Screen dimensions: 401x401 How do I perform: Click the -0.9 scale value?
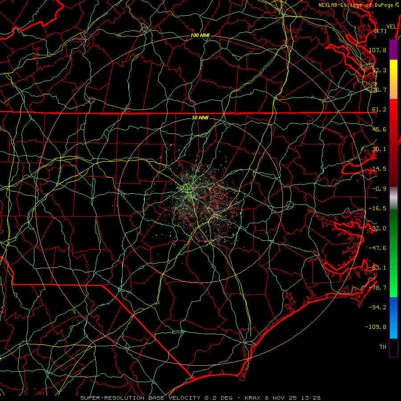coord(379,189)
